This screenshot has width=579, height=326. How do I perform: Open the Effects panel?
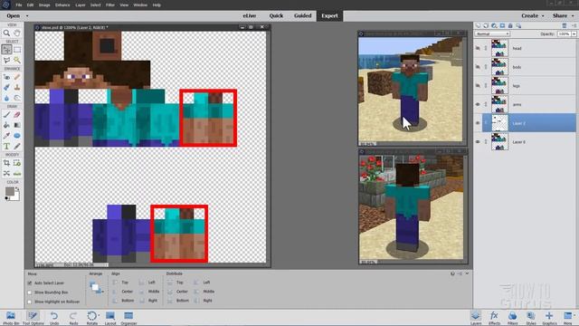tap(494, 318)
